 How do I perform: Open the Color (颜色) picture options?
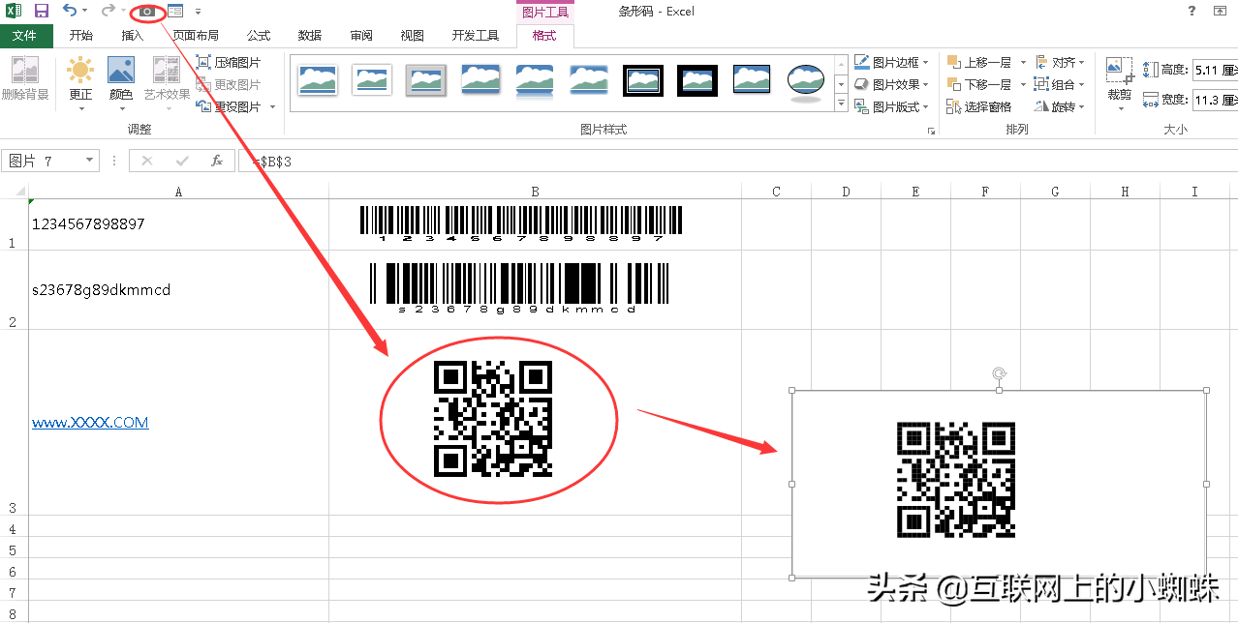pyautogui.click(x=121, y=82)
